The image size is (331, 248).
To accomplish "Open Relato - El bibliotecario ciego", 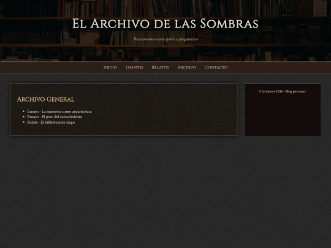I will [51, 122].
